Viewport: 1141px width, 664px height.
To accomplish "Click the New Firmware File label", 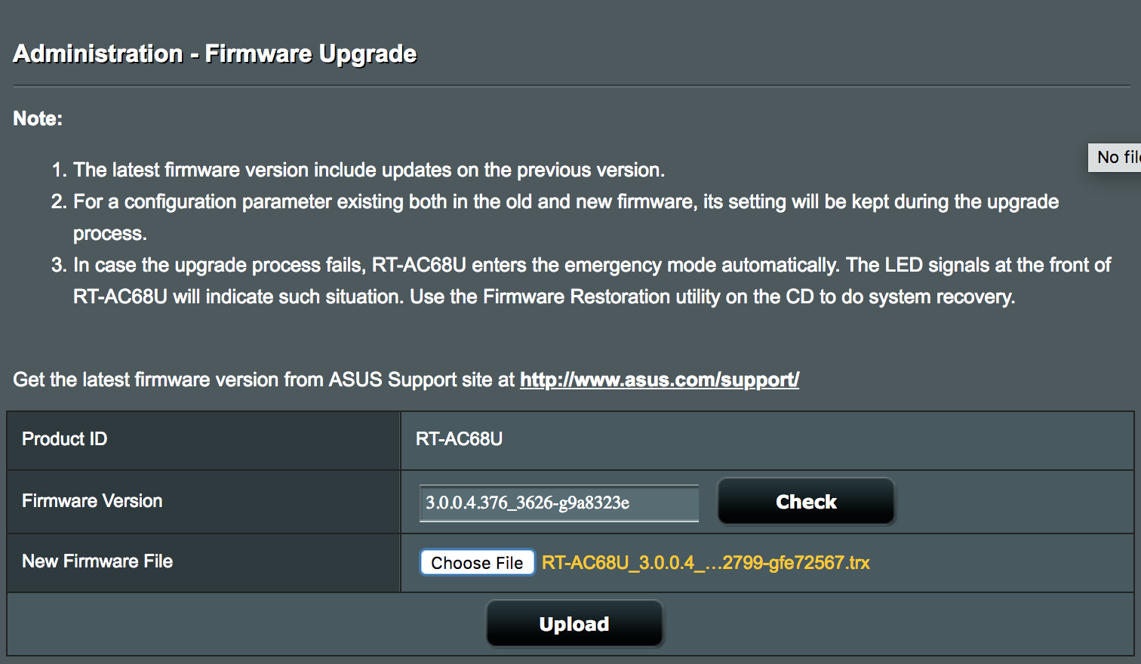I will click(x=97, y=561).
